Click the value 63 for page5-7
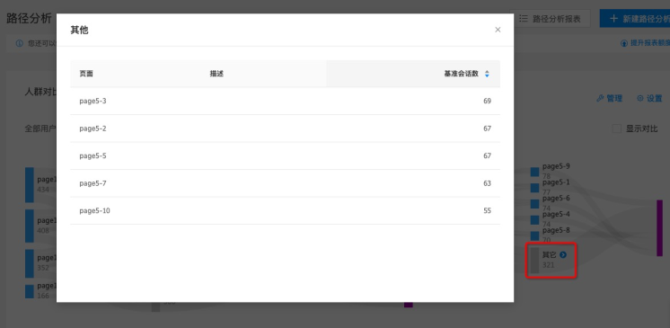This screenshot has width=670, height=328. click(487, 183)
